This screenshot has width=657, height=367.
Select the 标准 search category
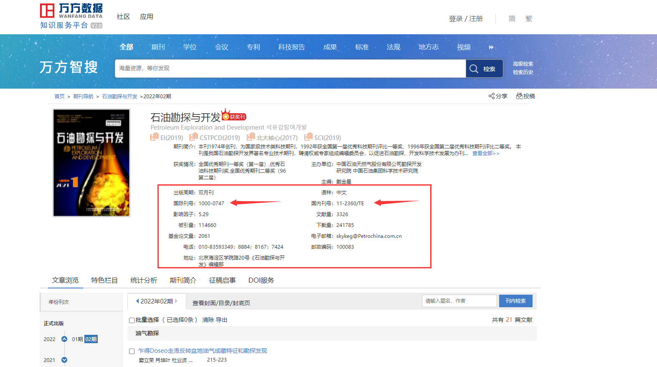[x=362, y=47]
